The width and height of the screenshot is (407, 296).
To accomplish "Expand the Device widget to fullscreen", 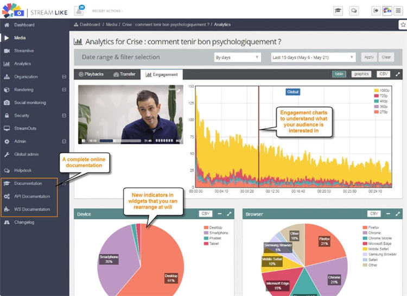I will coord(229,214).
